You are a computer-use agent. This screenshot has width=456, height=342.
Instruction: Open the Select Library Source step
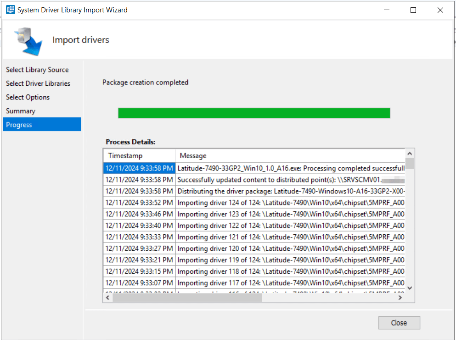(37, 70)
